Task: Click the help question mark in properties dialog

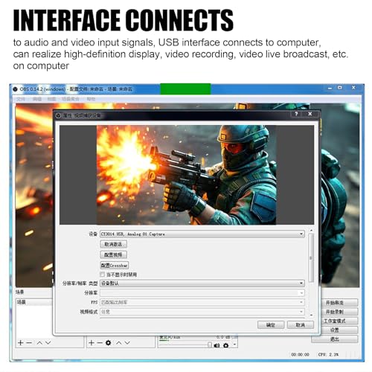Action: 296,114
